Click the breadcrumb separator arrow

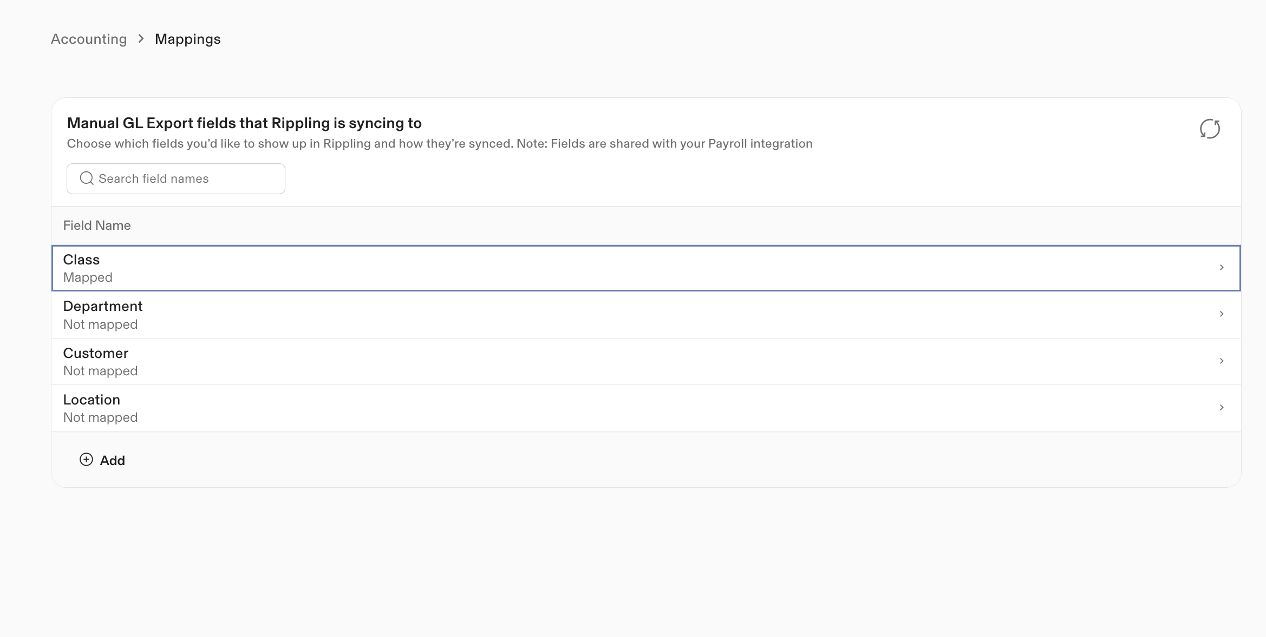pos(141,38)
